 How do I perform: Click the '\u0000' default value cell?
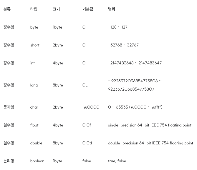point(91,107)
